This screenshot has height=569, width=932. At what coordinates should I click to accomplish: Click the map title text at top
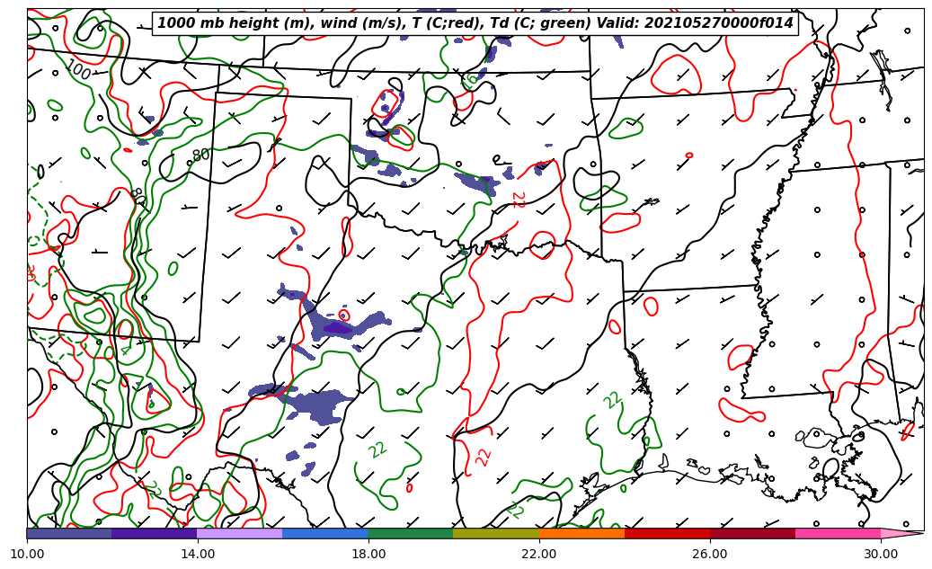(475, 23)
